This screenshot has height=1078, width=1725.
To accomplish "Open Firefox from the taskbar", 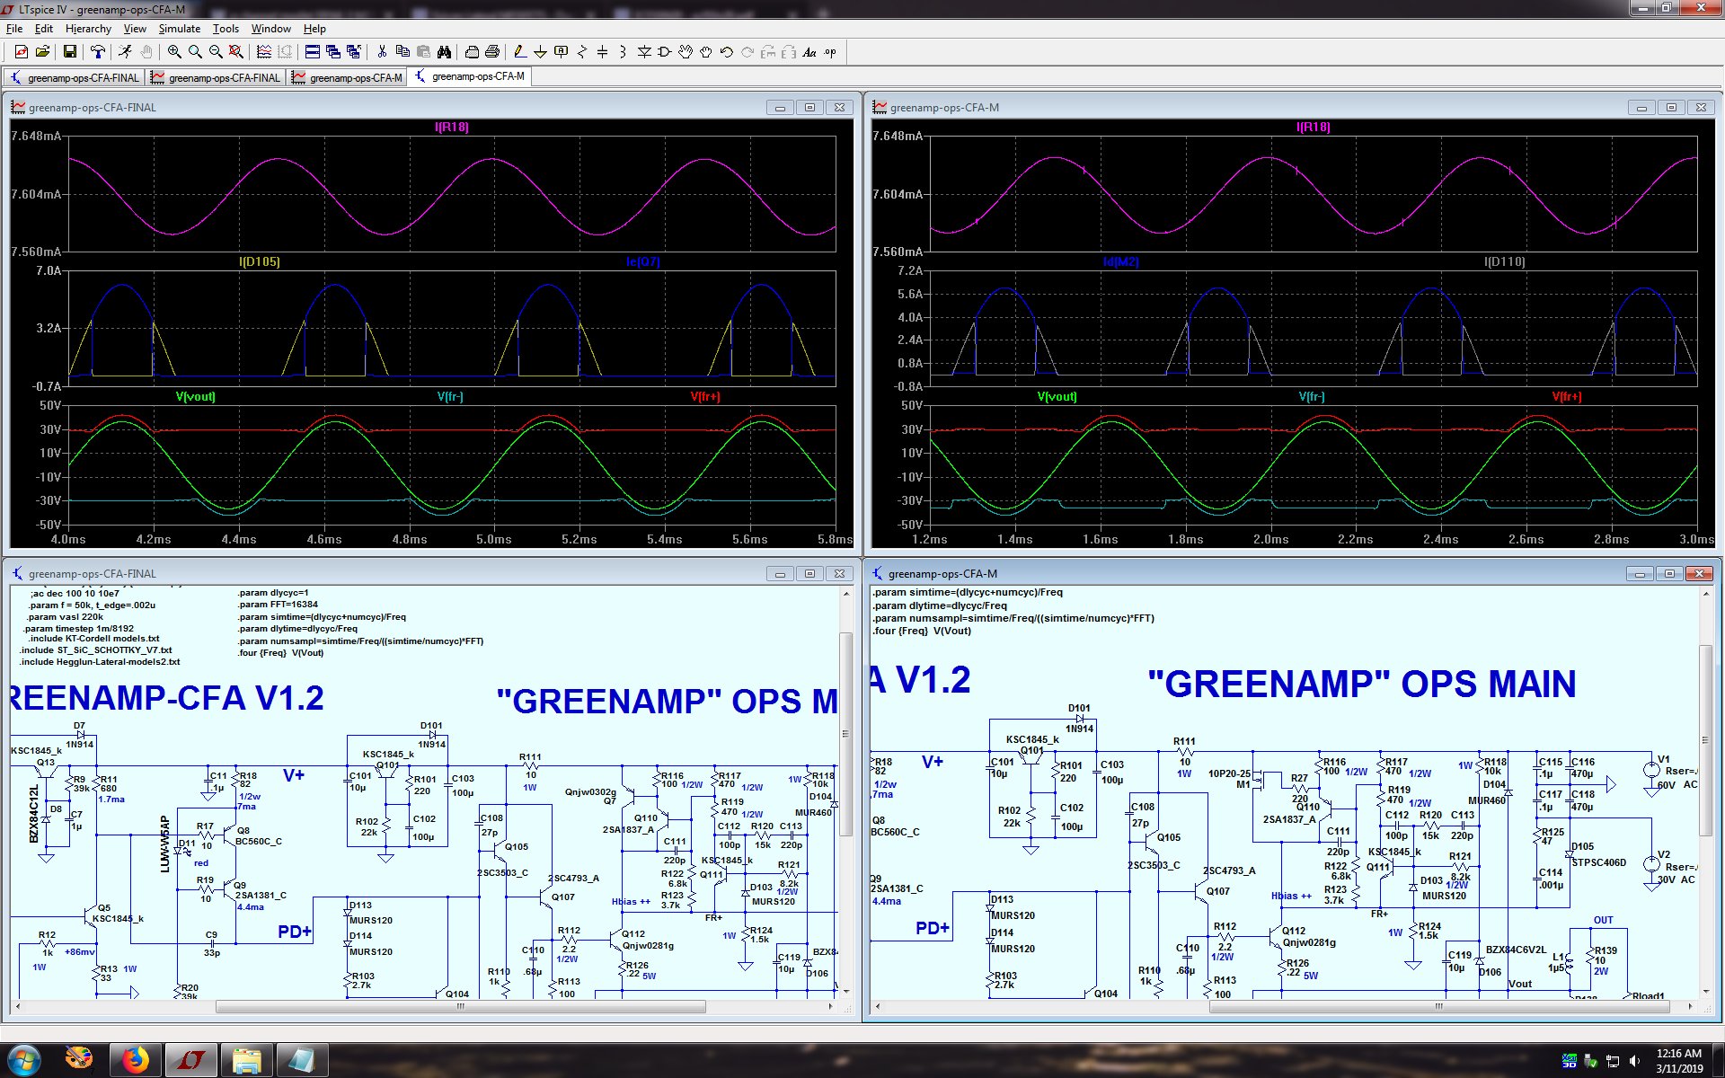I will [136, 1061].
